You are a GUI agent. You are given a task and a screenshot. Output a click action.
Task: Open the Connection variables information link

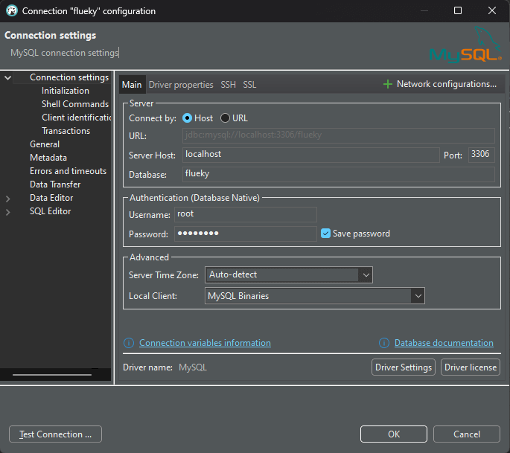(205, 343)
